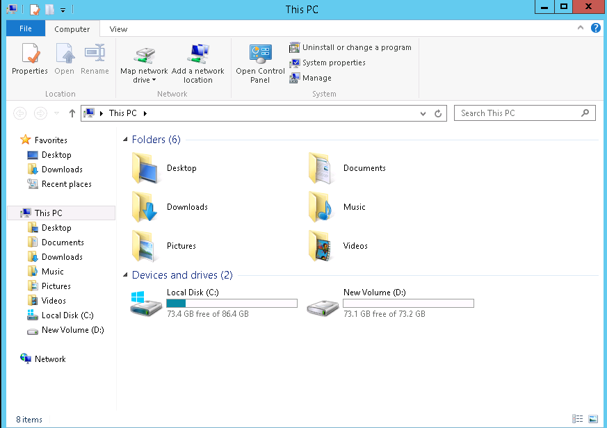The image size is (607, 428).
Task: Select Pictures in the navigation pane
Action: 49,286
